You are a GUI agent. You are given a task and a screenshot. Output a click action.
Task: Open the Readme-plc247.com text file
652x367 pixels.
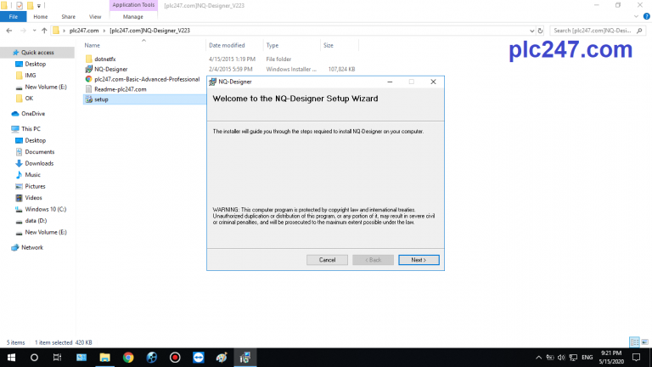pyautogui.click(x=121, y=89)
